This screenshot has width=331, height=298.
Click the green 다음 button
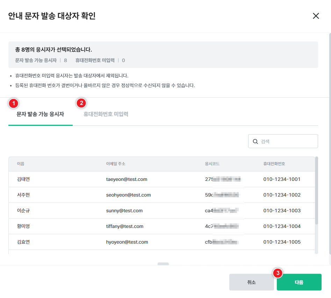(x=299, y=282)
